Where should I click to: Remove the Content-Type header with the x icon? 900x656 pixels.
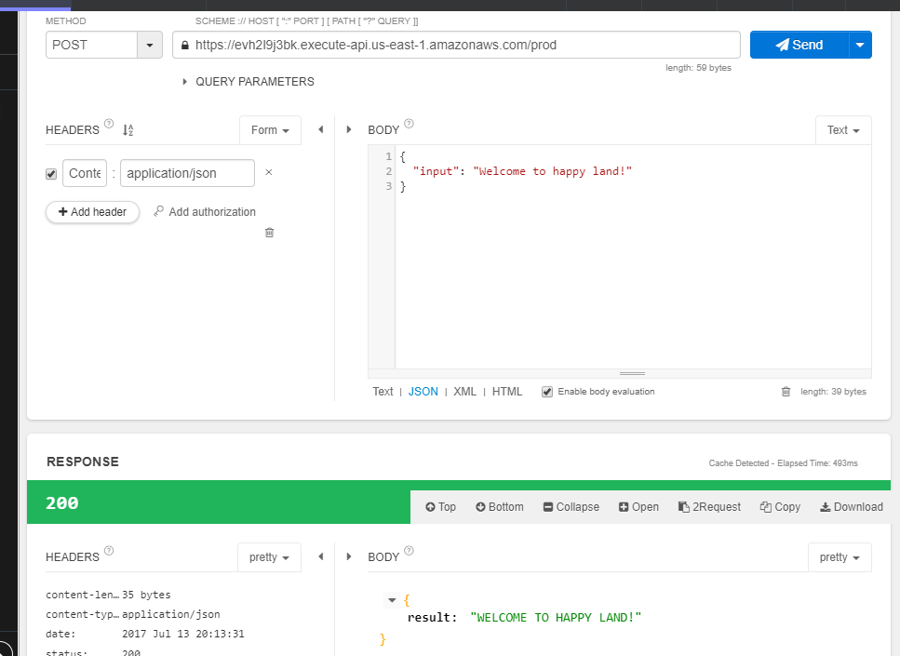[x=269, y=172]
